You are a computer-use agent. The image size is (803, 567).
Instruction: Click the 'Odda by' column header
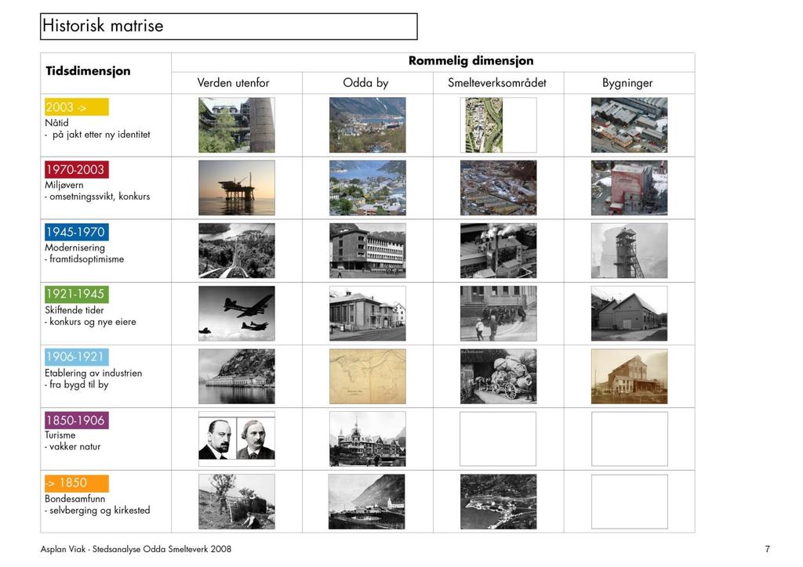[365, 83]
